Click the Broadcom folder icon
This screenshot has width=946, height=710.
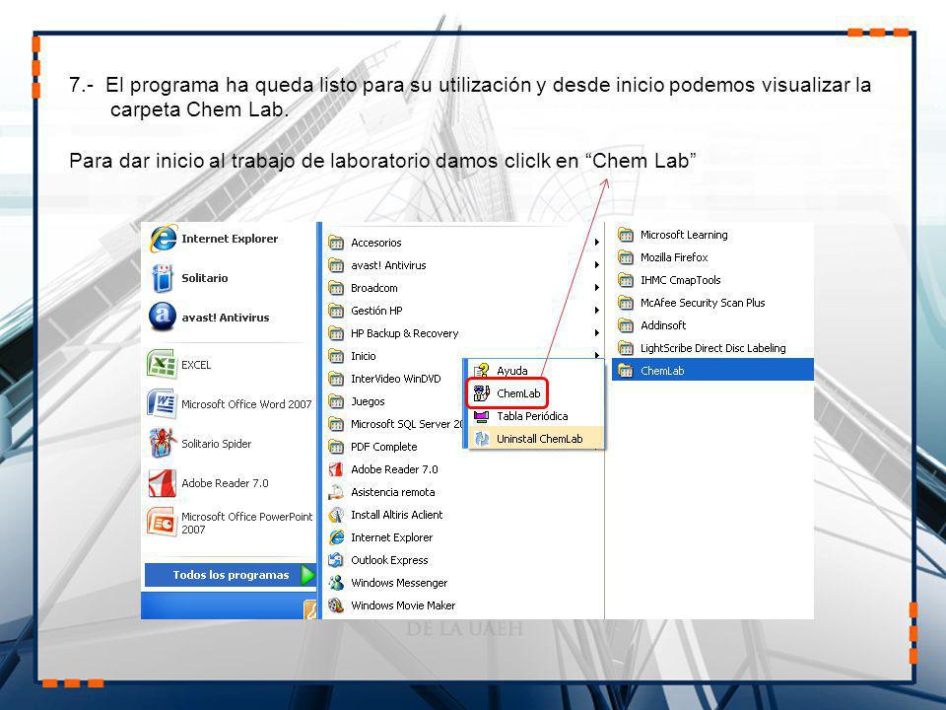(x=336, y=288)
